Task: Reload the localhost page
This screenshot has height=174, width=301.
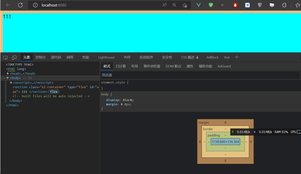Action: [x=20, y=5]
